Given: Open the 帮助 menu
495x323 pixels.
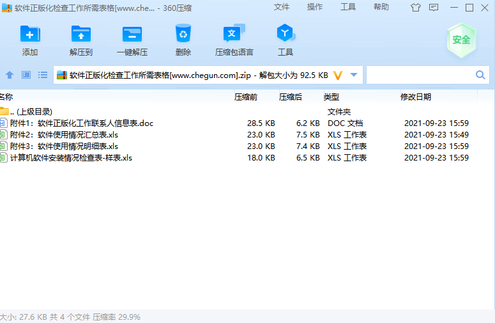Looking at the screenshot, I should (x=381, y=7).
